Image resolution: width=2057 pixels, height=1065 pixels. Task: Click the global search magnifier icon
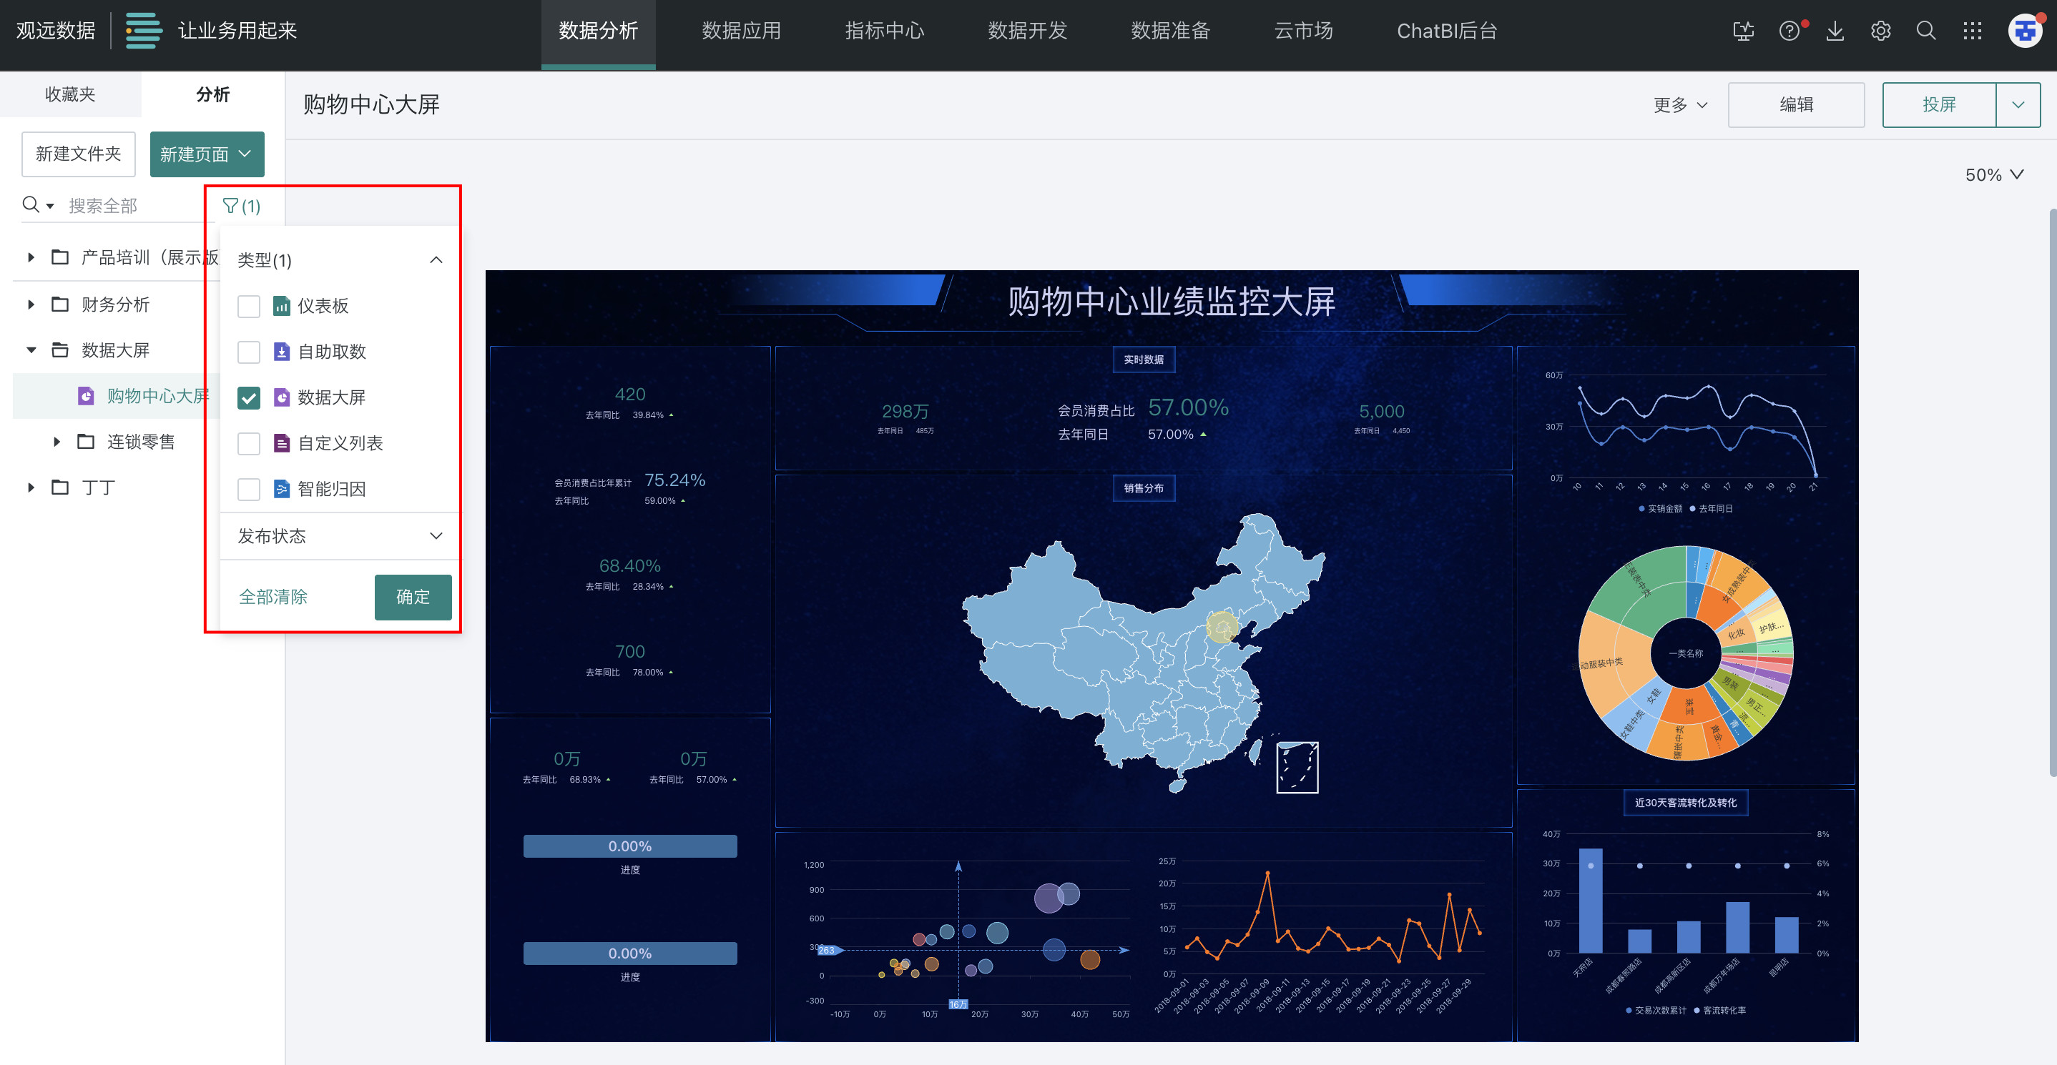point(1926,31)
